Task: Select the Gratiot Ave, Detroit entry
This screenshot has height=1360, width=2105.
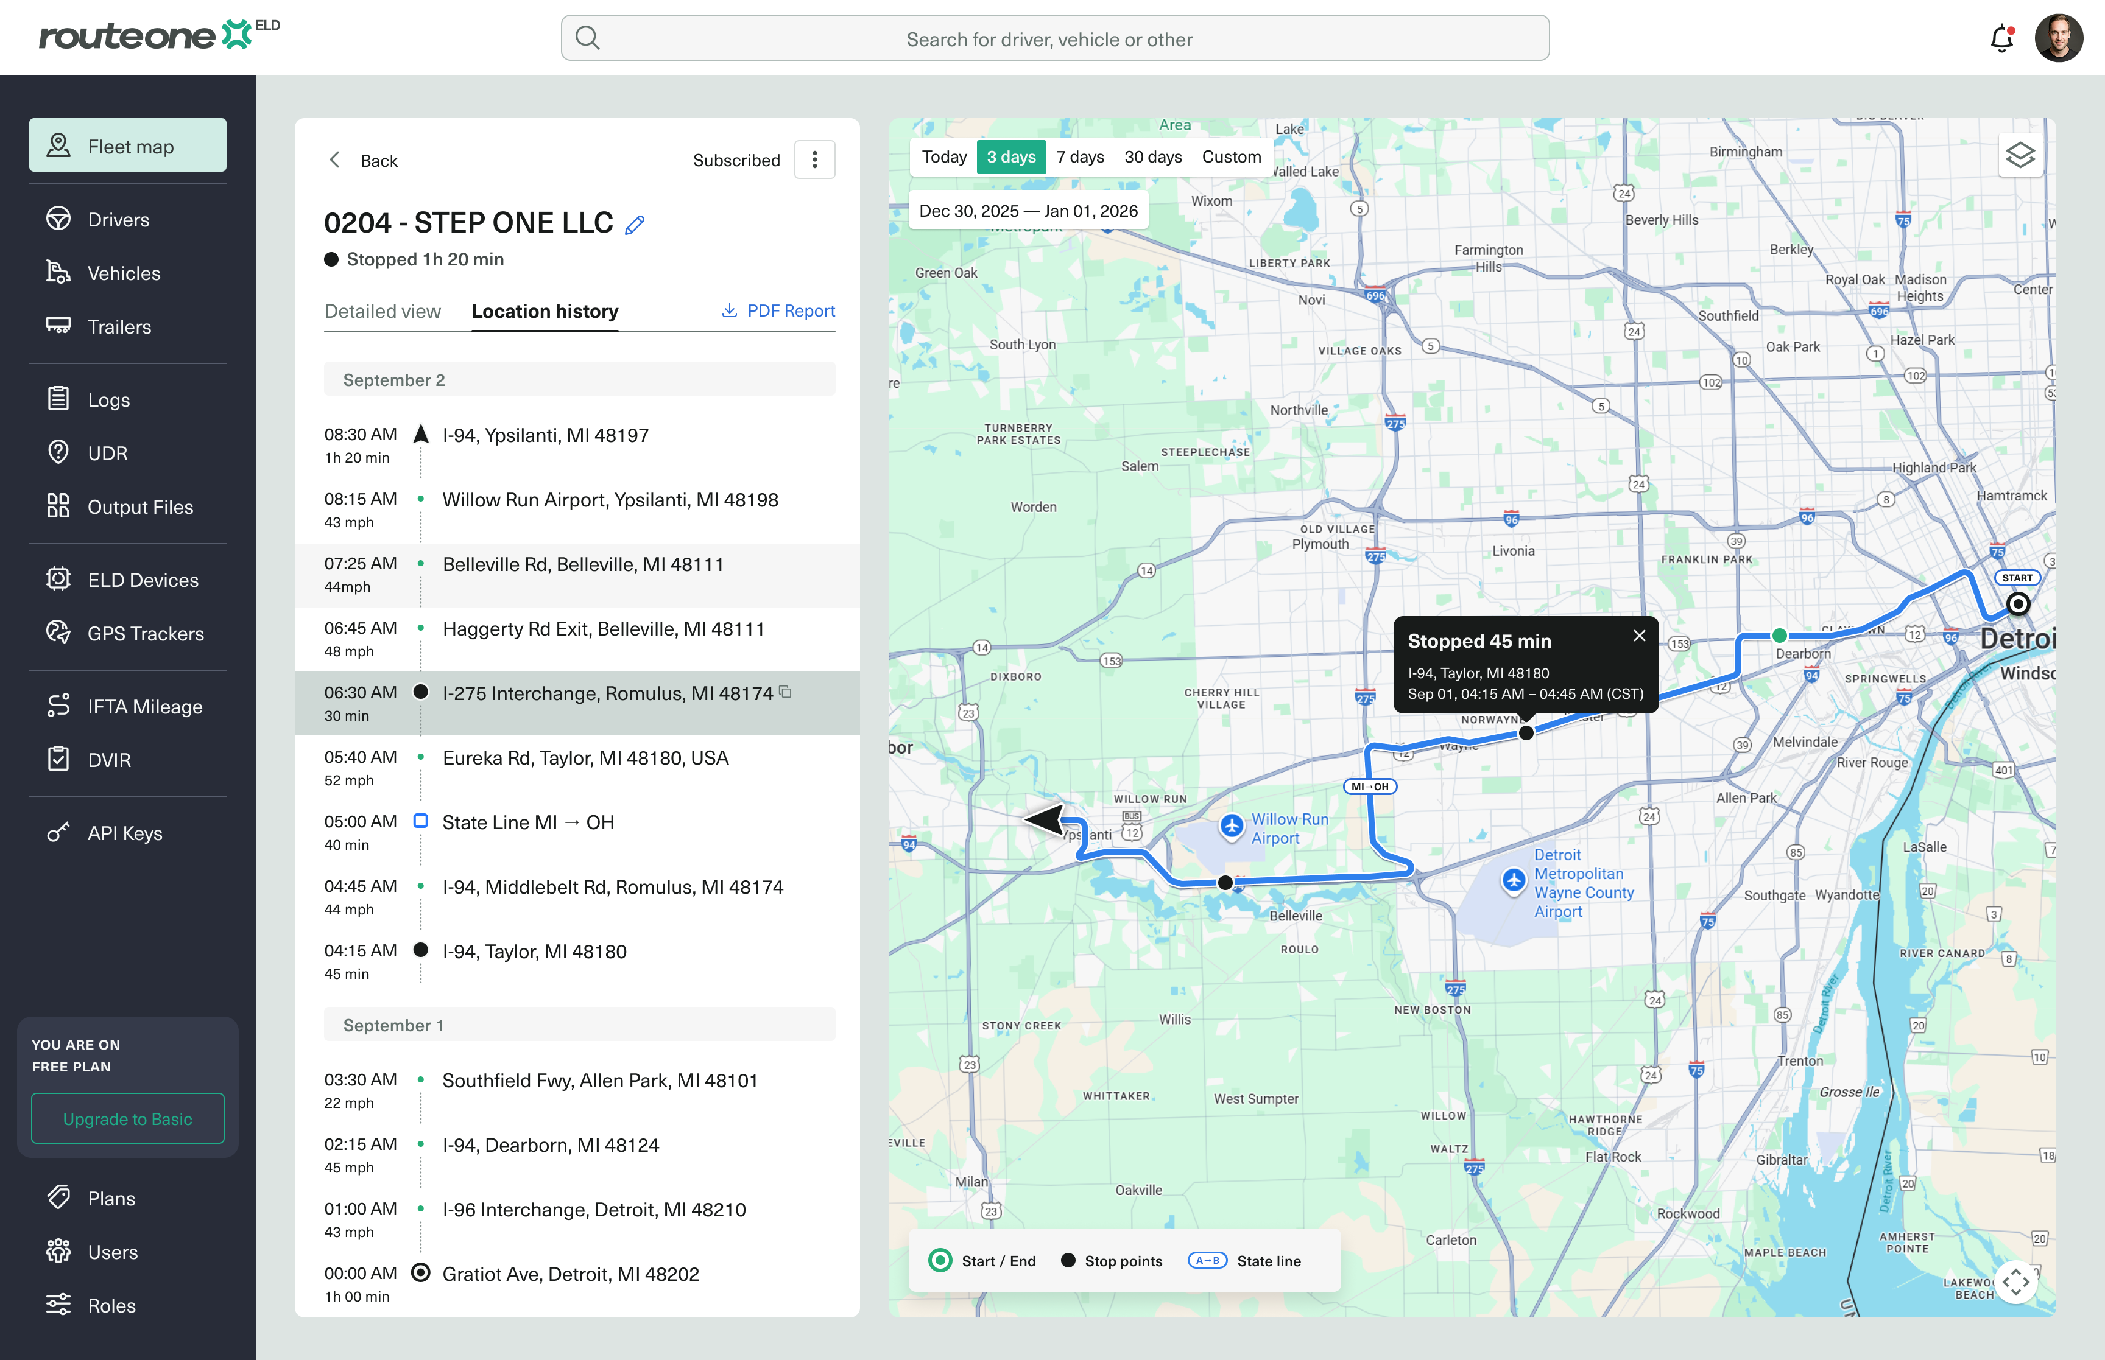Action: click(x=577, y=1284)
